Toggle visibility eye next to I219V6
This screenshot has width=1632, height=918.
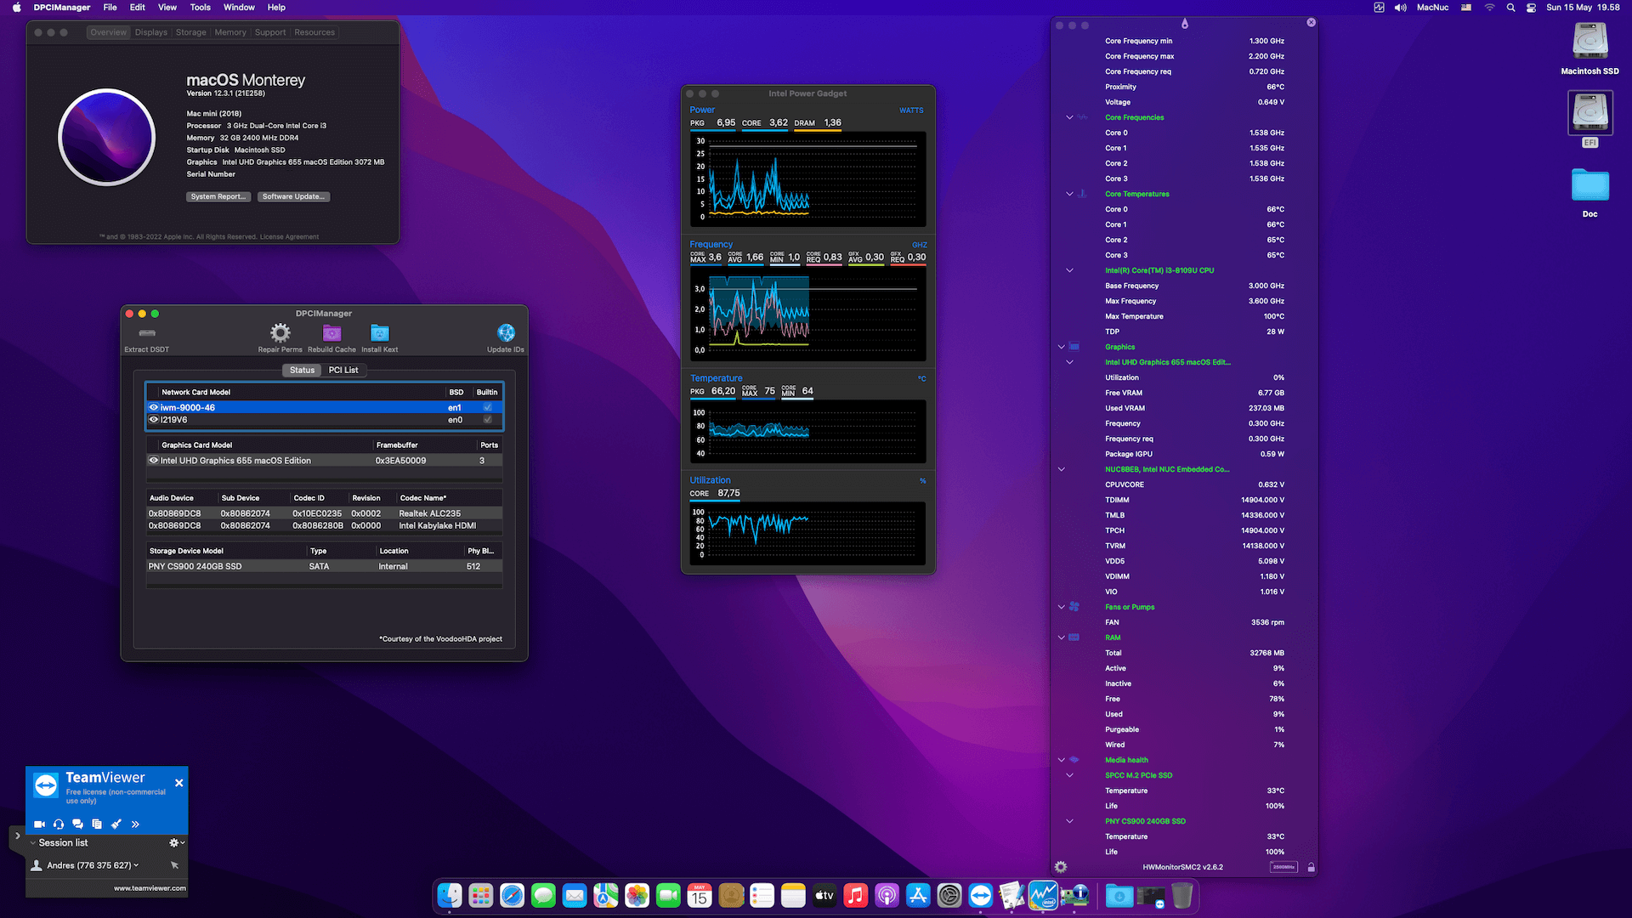155,419
